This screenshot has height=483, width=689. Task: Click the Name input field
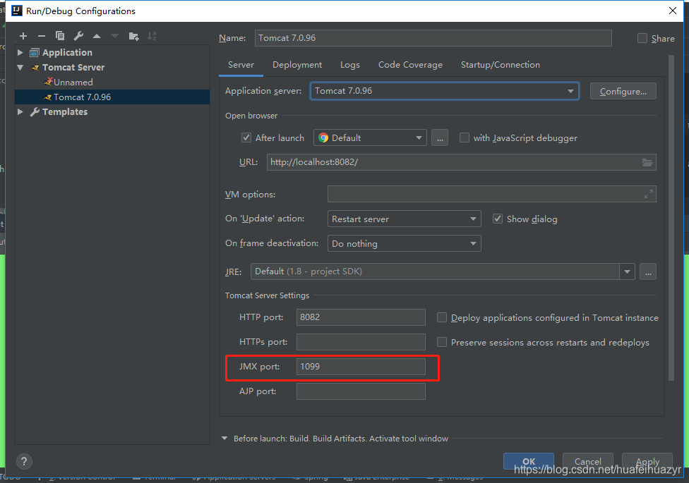click(433, 38)
